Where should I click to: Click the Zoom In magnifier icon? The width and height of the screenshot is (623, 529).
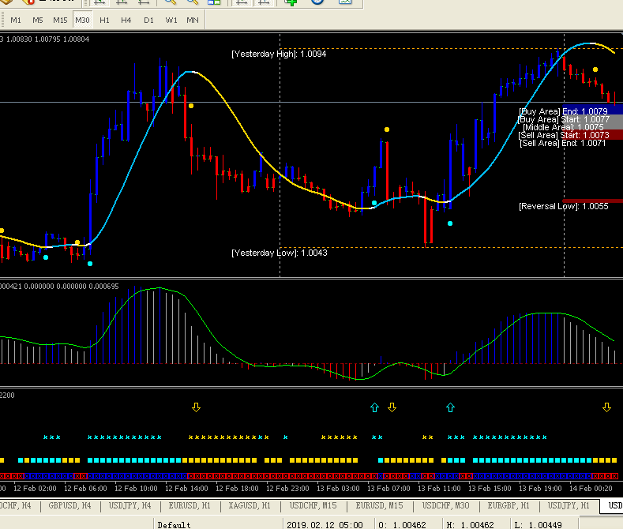tap(170, 2)
